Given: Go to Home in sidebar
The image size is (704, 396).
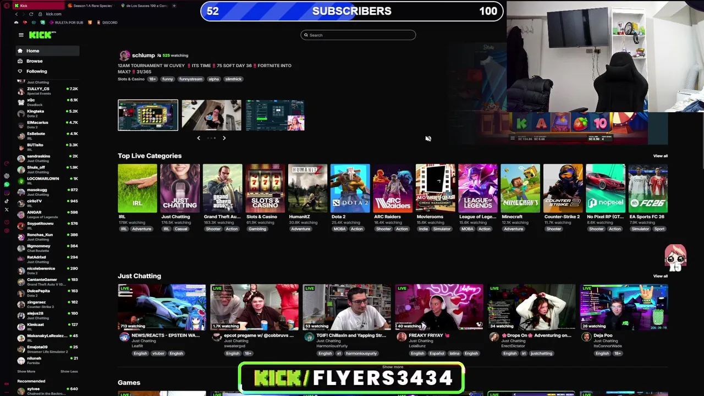Looking at the screenshot, I should 47,51.
